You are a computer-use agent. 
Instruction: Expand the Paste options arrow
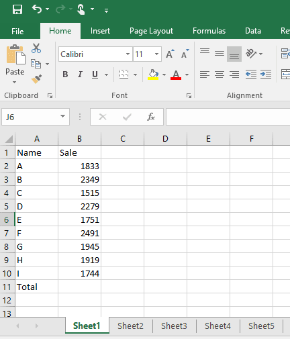[15, 82]
